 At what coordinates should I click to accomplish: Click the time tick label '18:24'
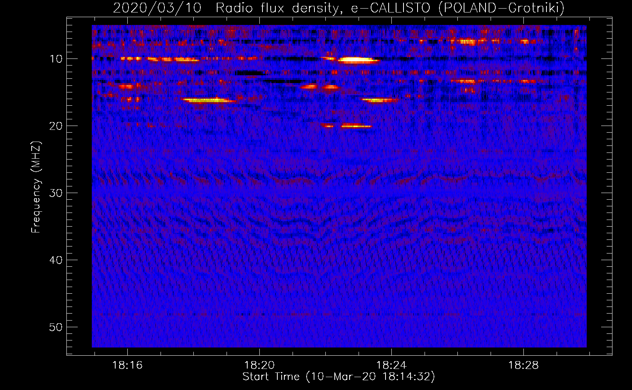(x=391, y=365)
